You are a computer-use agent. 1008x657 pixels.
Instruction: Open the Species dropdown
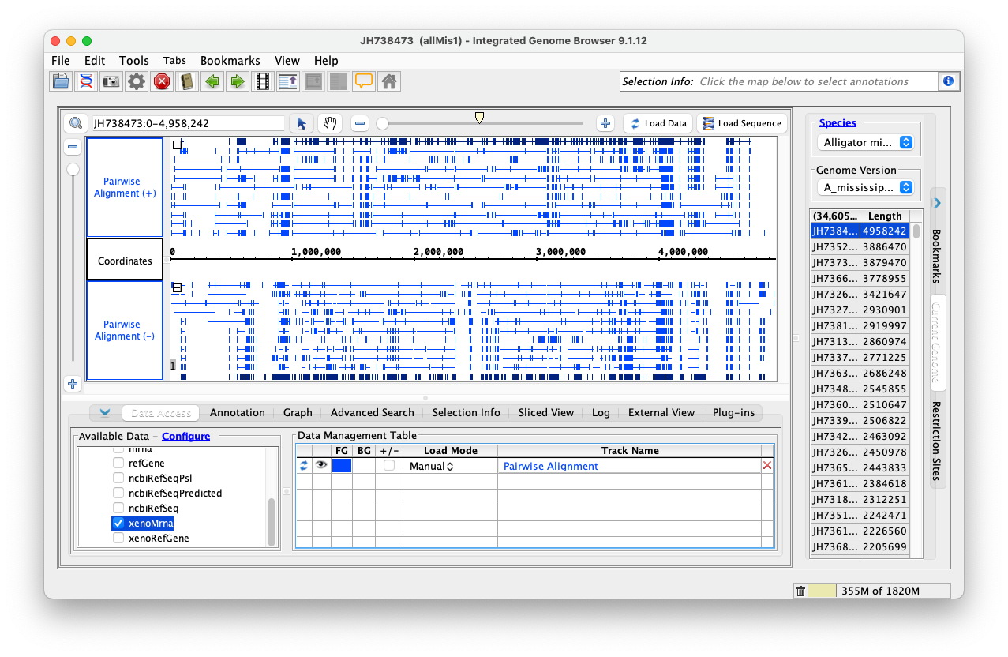click(x=867, y=143)
